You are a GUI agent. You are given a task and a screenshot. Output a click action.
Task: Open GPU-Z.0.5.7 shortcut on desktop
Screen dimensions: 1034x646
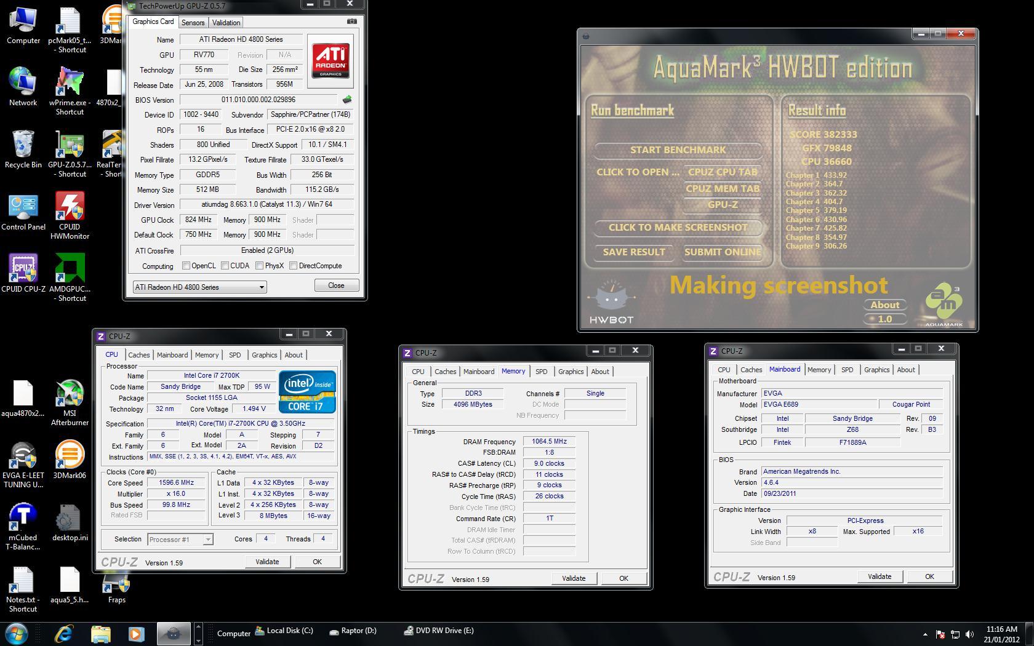(x=70, y=154)
